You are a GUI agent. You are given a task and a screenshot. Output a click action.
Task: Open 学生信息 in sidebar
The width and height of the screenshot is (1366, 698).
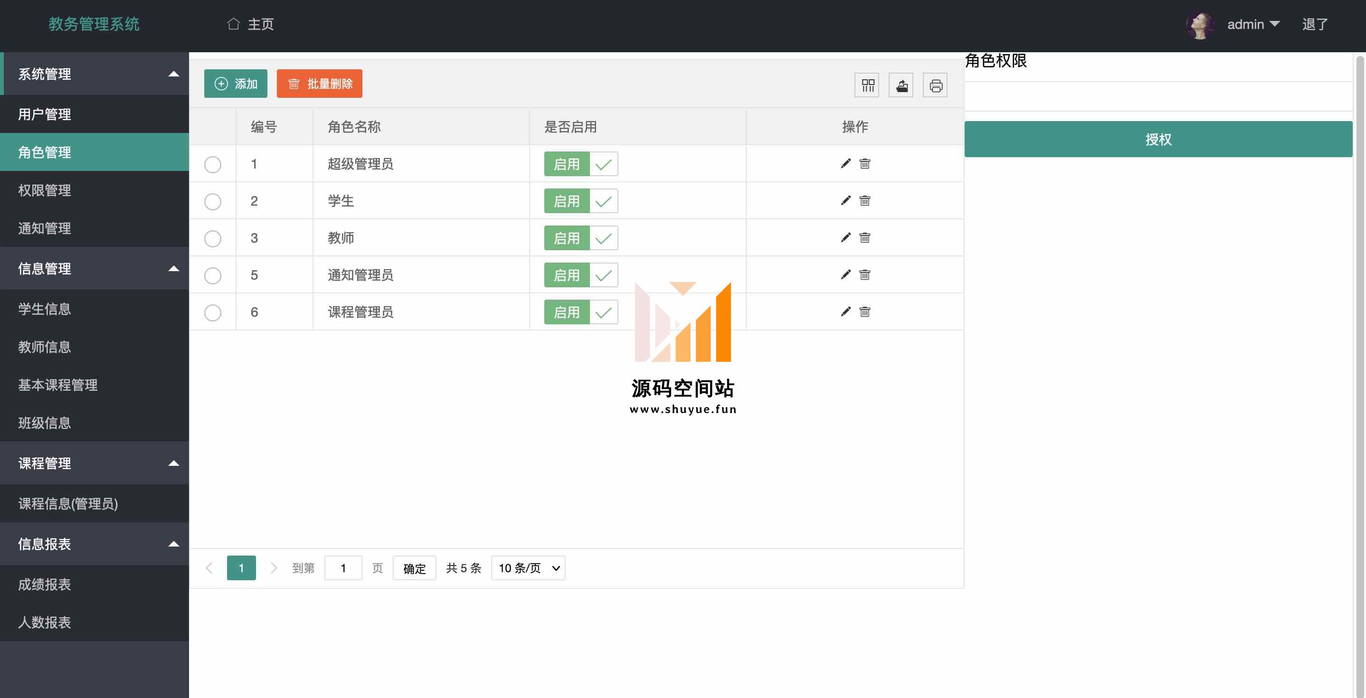[95, 309]
